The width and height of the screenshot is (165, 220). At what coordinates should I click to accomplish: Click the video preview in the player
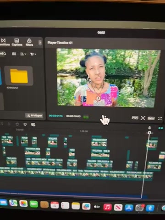[x=108, y=77]
